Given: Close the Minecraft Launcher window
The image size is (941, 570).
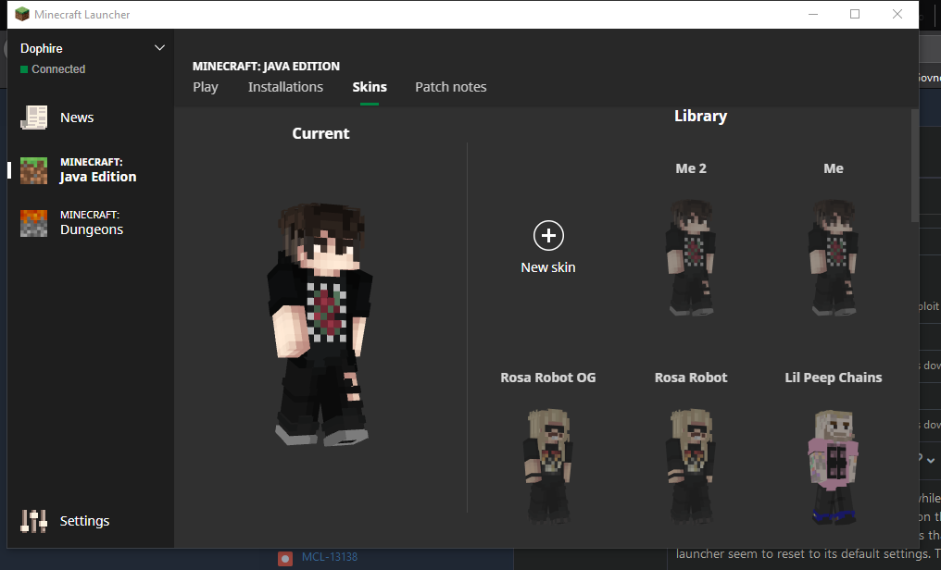Looking at the screenshot, I should [897, 14].
